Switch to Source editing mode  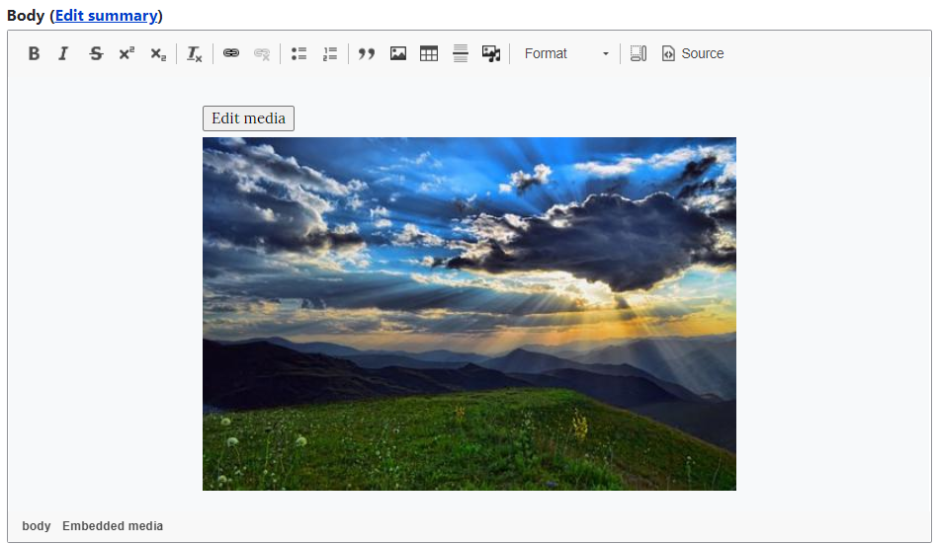click(693, 53)
